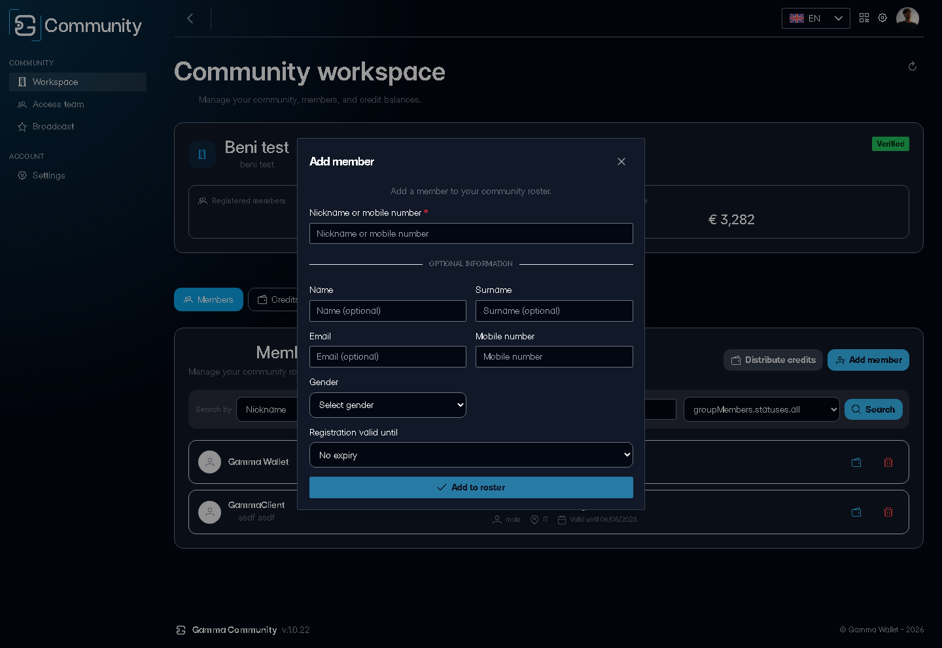This screenshot has width=942, height=648.
Task: Click the Valid until 06/08/2028 text
Action: (x=603, y=520)
